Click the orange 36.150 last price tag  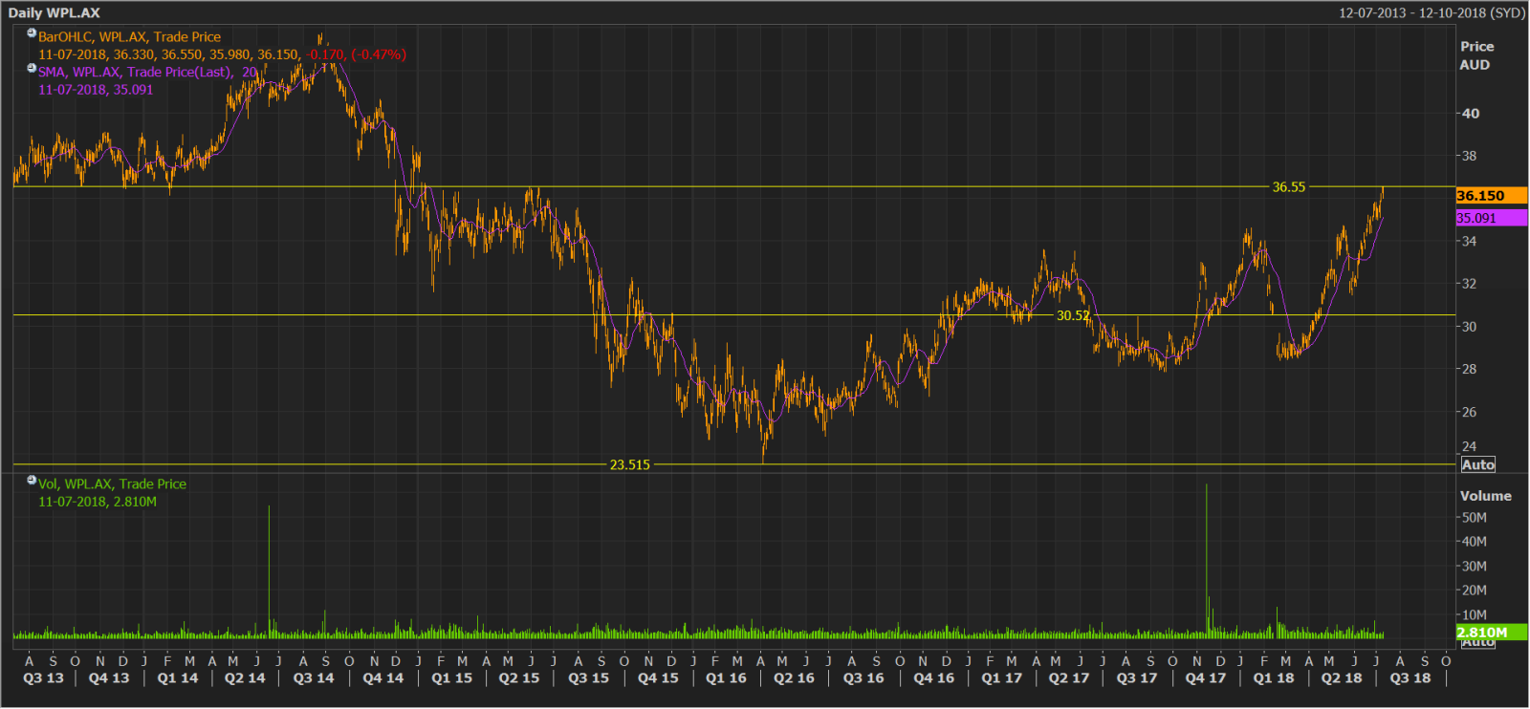coord(1491,196)
